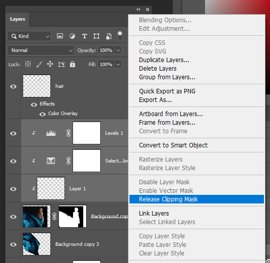Select the Layers tab
This screenshot has width=270, height=263.
pyautogui.click(x=18, y=19)
